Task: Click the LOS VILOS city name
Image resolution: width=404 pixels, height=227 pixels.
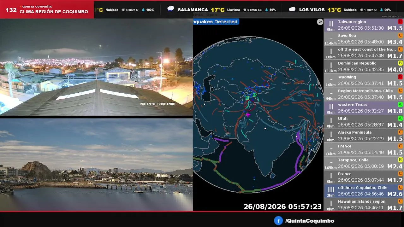Action: (312, 10)
